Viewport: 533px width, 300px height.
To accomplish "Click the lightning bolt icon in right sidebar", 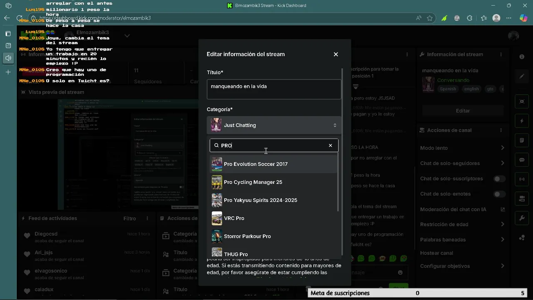I will (522, 121).
